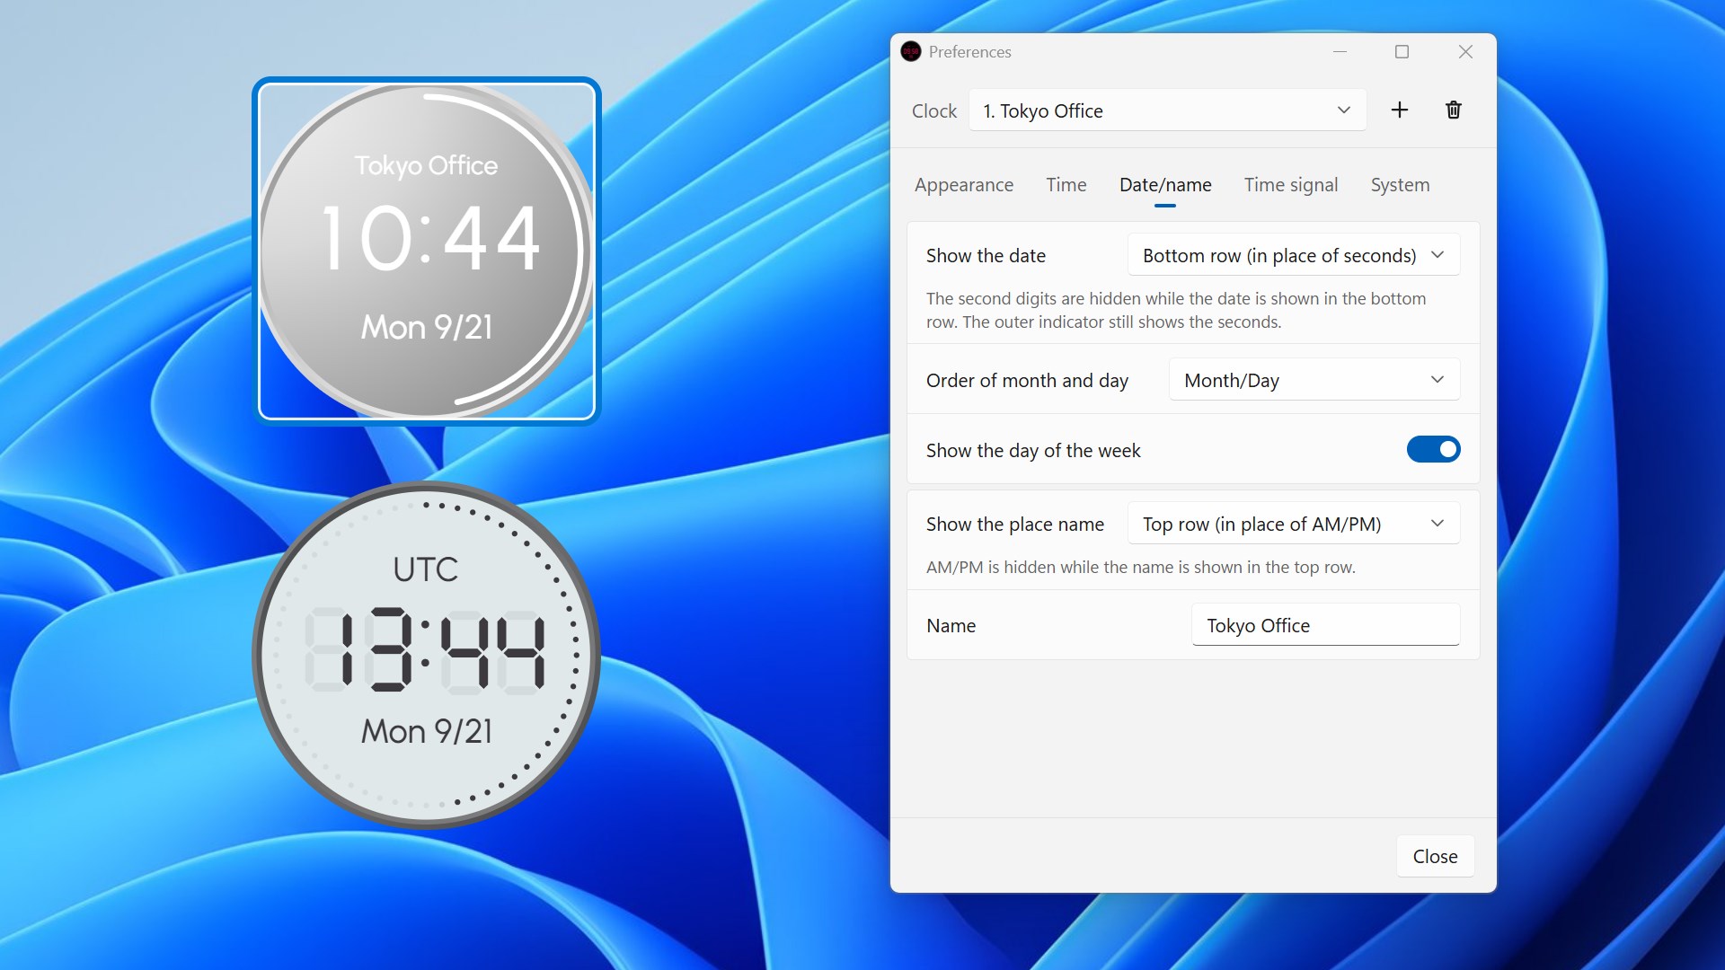Select the UTC clock widget

pos(426,655)
